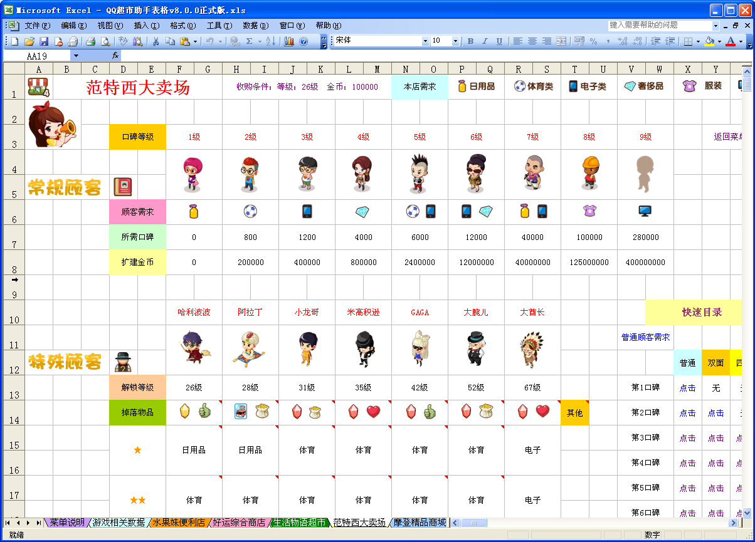The width and height of the screenshot is (755, 542).
Task: Expand the Name Box dropdown
Action: coord(75,56)
